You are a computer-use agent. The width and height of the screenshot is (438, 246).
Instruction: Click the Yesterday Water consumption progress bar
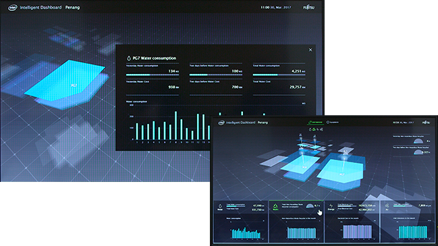pos(153,75)
